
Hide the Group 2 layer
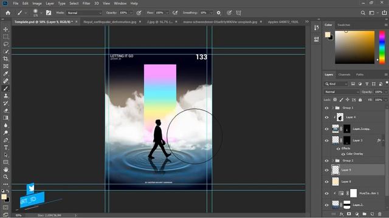tap(327, 160)
